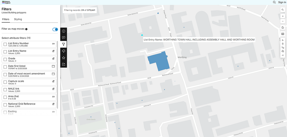Tick the Date first listed checkbox
The width and height of the screenshot is (287, 137).
click(x=5, y=67)
